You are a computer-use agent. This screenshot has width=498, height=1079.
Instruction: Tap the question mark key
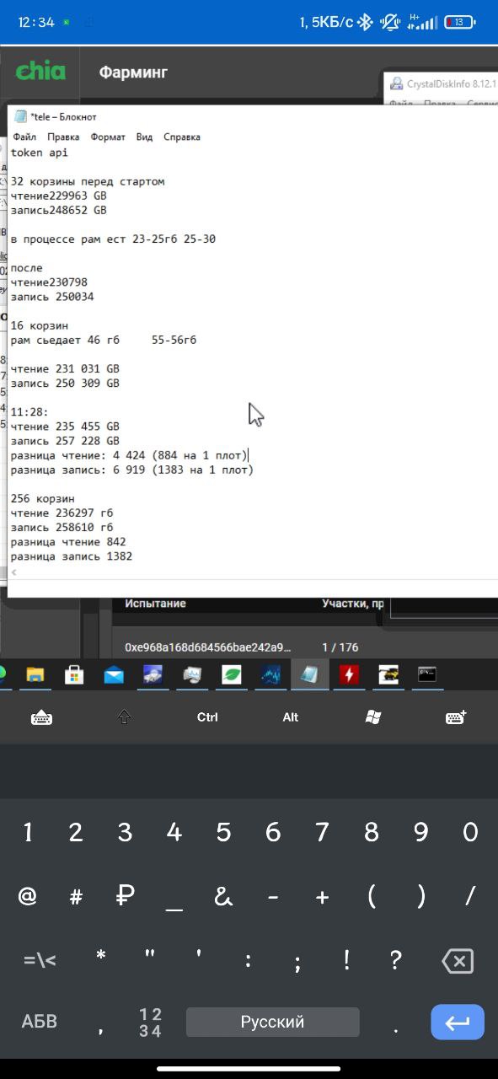[x=396, y=960]
